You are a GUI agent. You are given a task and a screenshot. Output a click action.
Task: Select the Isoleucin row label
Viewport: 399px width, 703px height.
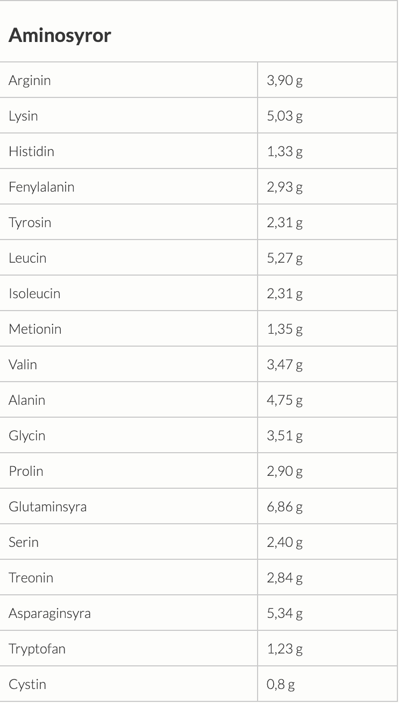pyautogui.click(x=34, y=293)
